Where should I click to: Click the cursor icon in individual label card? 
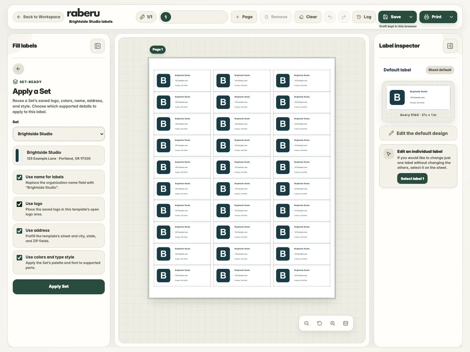[389, 154]
